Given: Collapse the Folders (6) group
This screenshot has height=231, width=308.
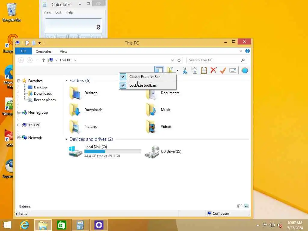Looking at the screenshot, I should (x=66, y=80).
